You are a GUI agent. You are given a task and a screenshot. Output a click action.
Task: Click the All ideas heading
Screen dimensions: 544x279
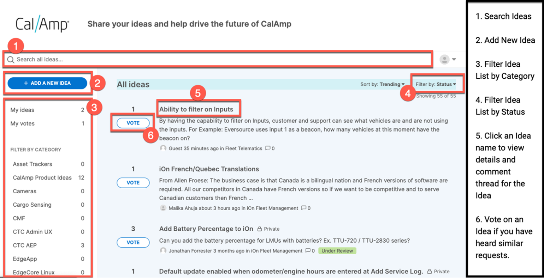tap(133, 85)
